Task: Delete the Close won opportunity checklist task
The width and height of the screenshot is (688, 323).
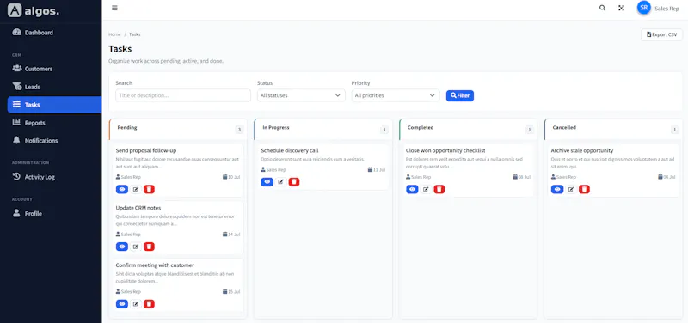Action: pyautogui.click(x=439, y=189)
